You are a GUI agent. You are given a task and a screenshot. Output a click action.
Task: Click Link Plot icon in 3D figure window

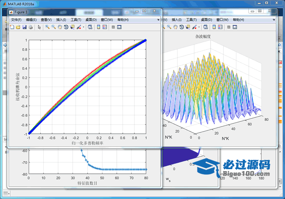pyautogui.click(x=206, y=27)
